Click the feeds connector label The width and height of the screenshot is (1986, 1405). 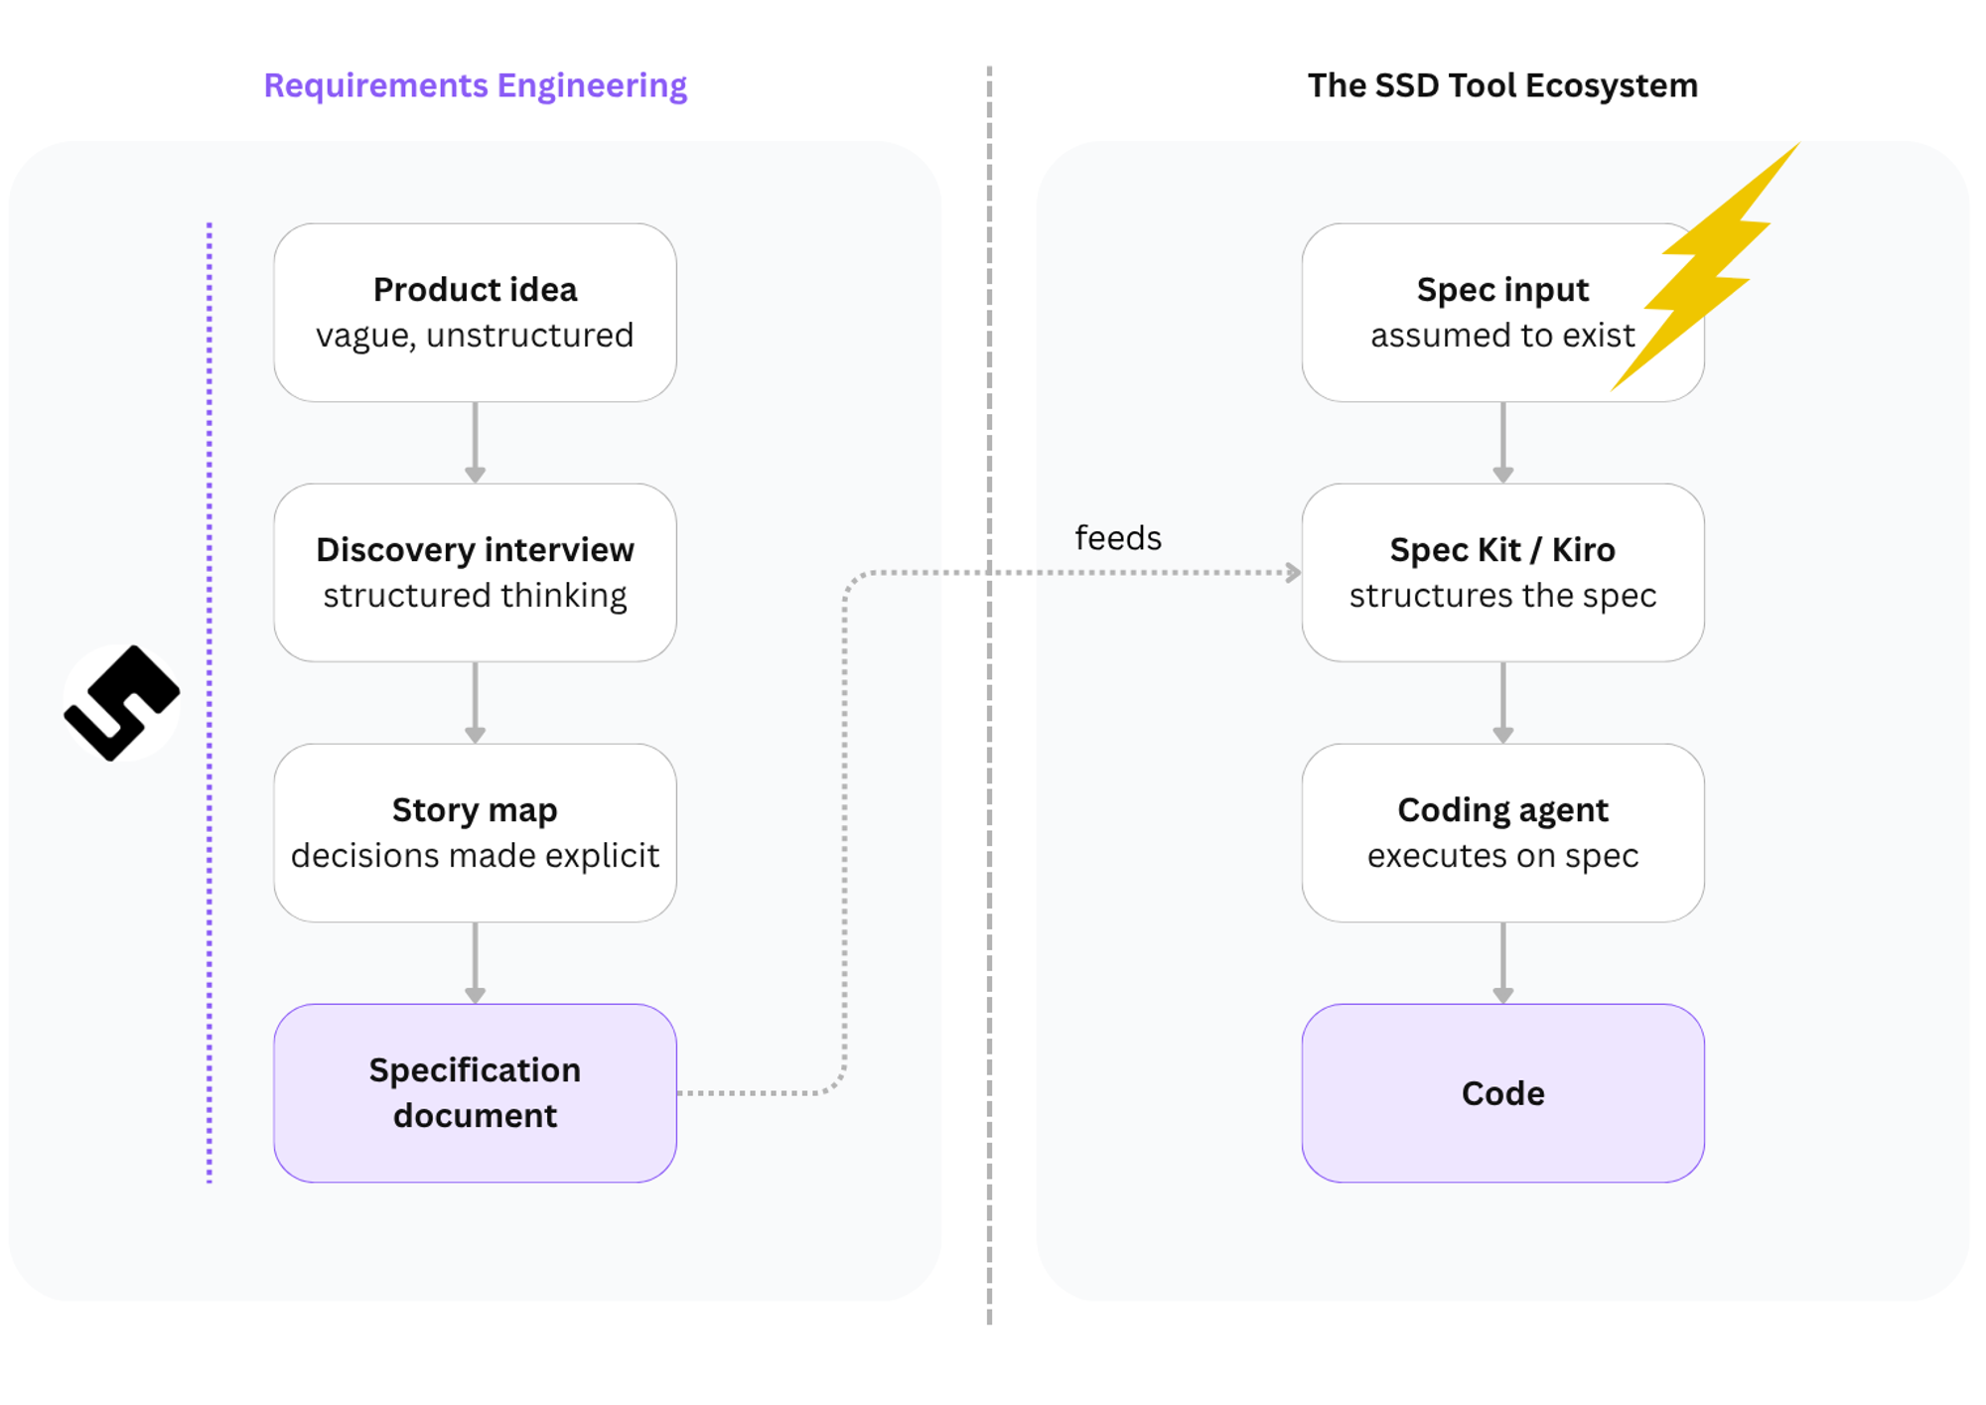click(1117, 538)
